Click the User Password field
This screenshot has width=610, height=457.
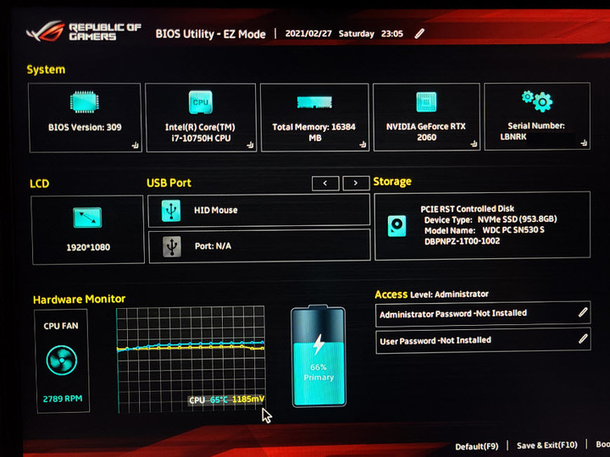click(483, 340)
